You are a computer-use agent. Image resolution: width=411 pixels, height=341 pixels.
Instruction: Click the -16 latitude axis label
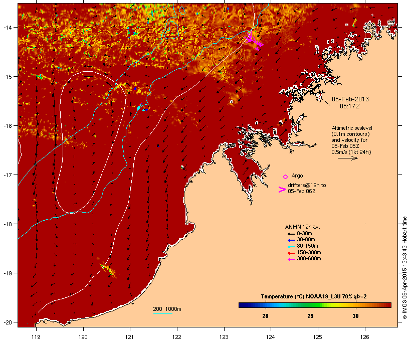(x=7, y=126)
